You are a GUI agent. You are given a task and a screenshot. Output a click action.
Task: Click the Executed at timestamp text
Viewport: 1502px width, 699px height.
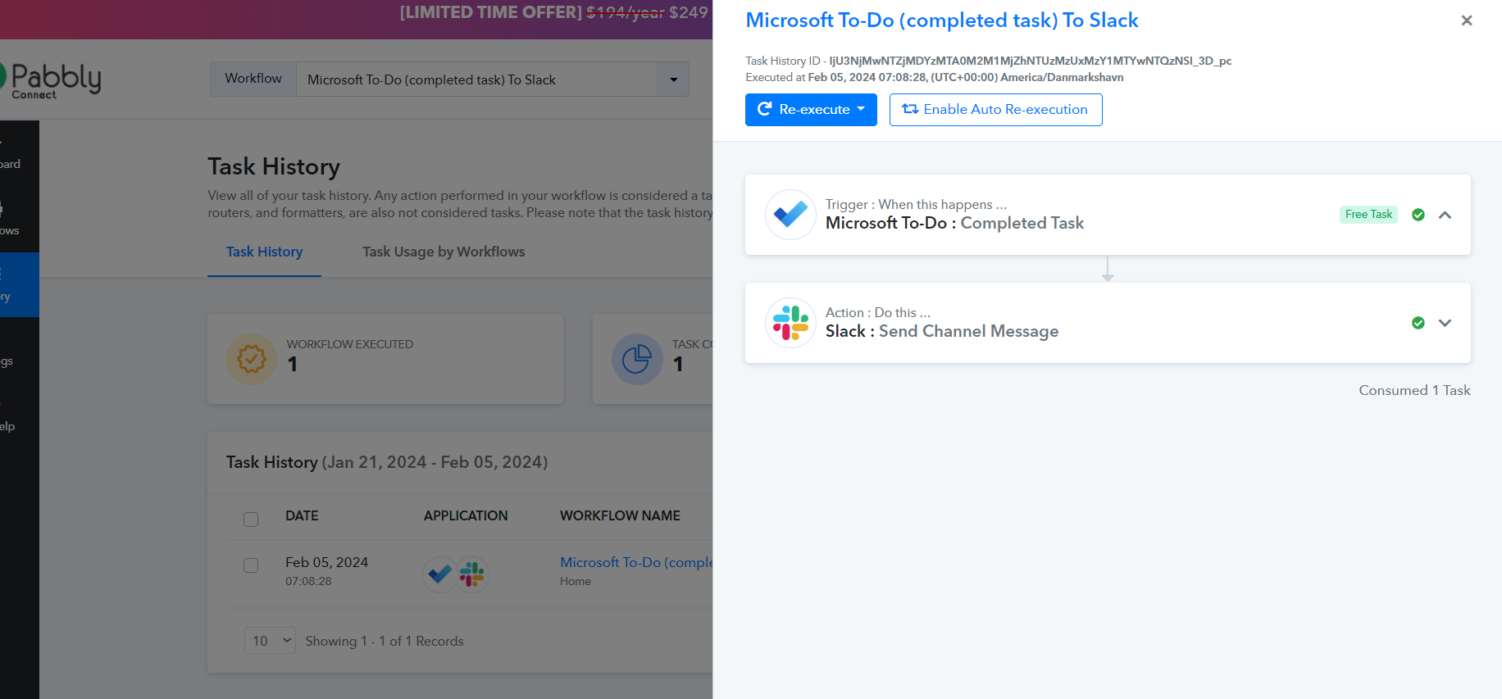point(934,77)
